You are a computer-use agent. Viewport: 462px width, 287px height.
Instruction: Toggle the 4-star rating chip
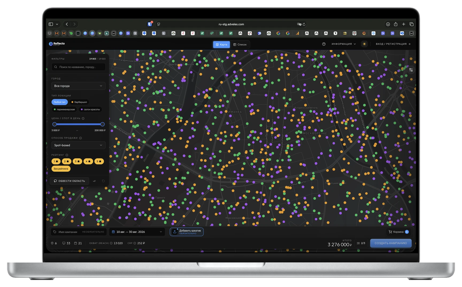pos(88,161)
